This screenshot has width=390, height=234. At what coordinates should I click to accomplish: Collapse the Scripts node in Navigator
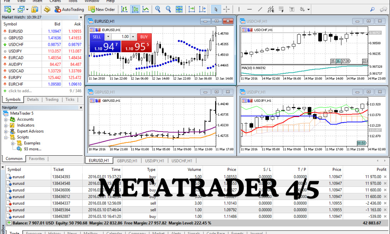click(x=6, y=138)
